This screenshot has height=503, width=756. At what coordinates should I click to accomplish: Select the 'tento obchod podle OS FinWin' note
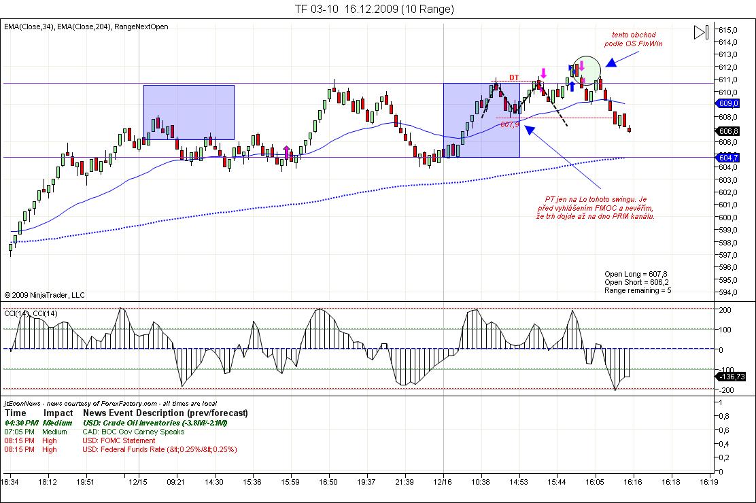(x=634, y=39)
